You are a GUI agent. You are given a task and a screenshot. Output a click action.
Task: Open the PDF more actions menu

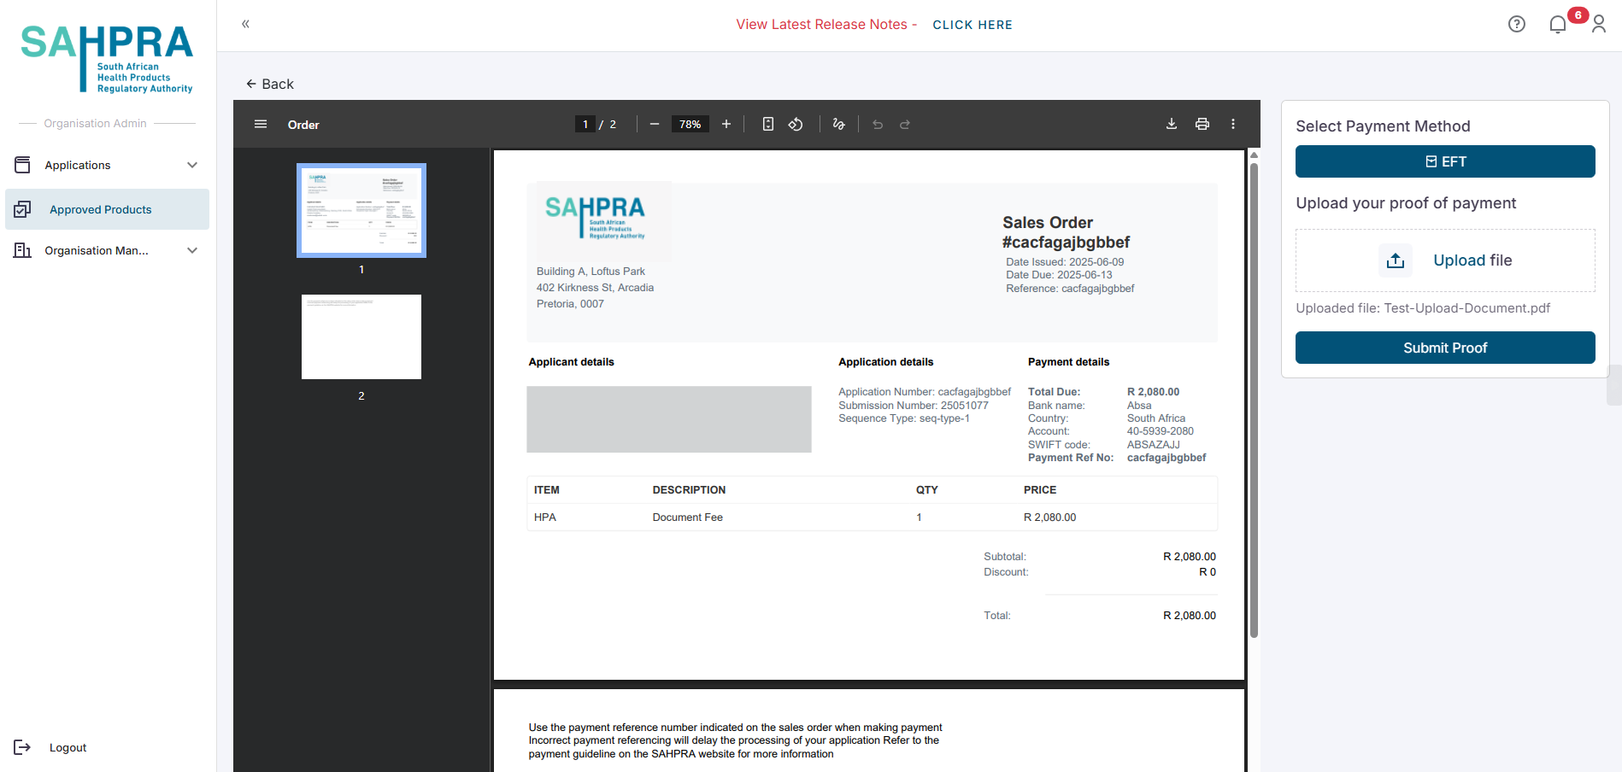[x=1233, y=125]
